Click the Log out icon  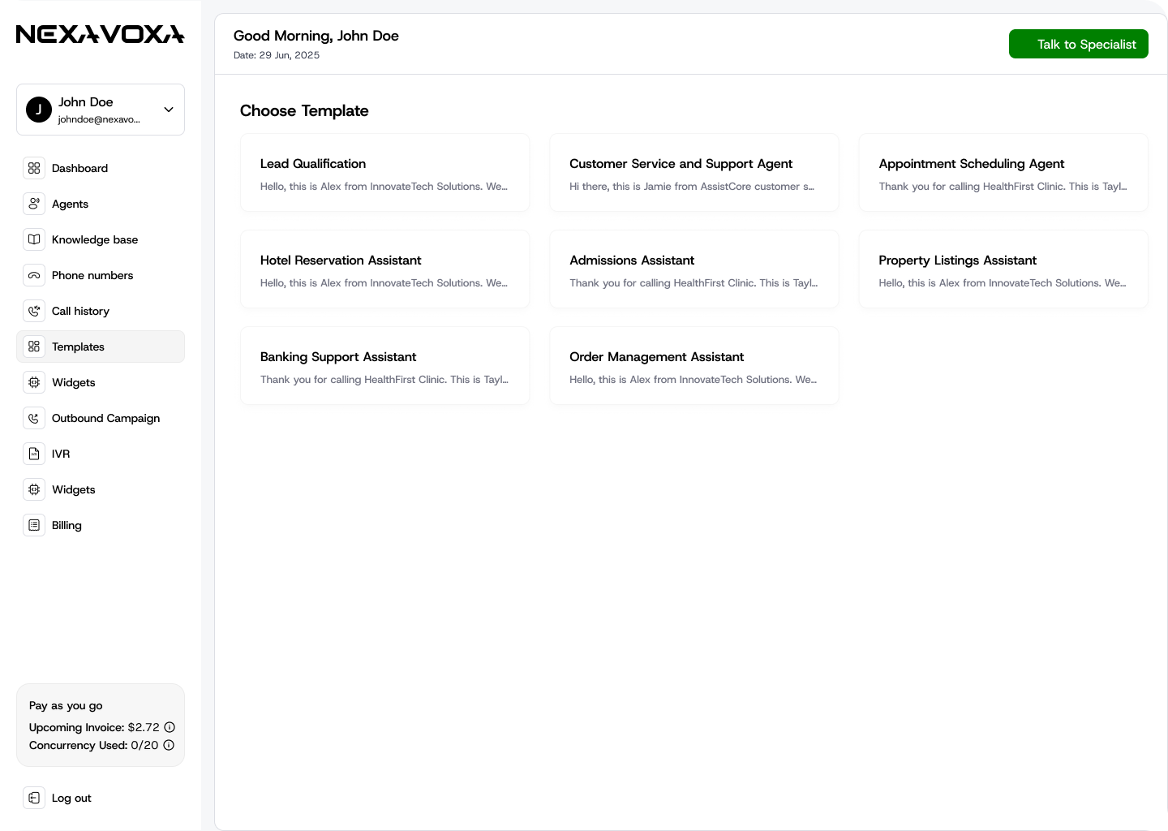[x=34, y=798]
